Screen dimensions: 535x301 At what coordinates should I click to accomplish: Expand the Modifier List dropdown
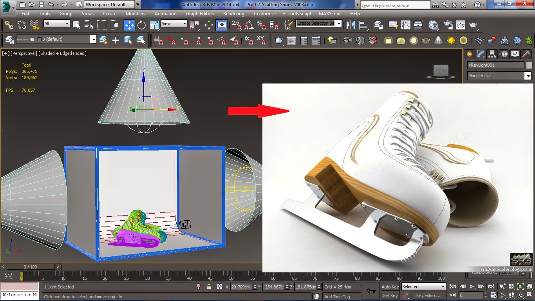(x=528, y=76)
